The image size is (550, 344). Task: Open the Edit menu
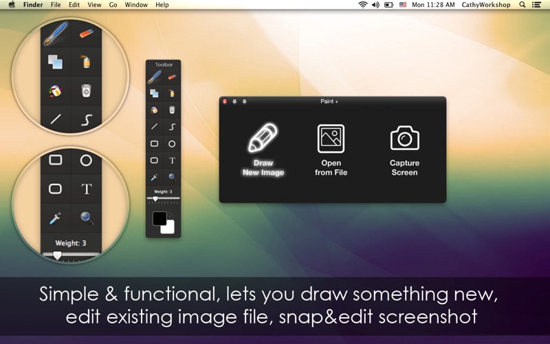(74, 5)
